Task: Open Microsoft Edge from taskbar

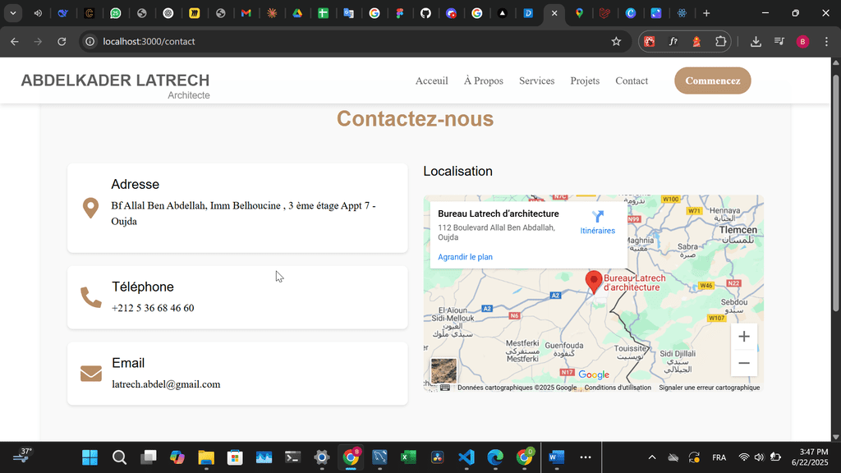Action: [495, 457]
